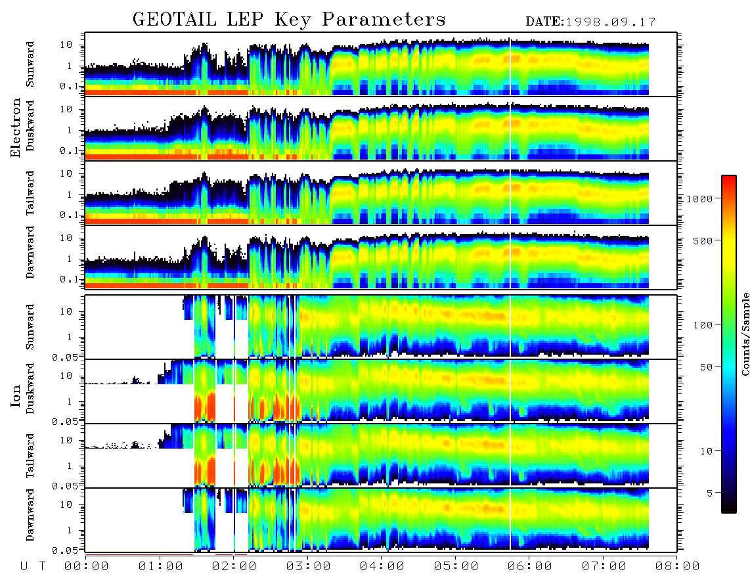Select the 08:00 time tick label
750x578 pixels.
678,567
